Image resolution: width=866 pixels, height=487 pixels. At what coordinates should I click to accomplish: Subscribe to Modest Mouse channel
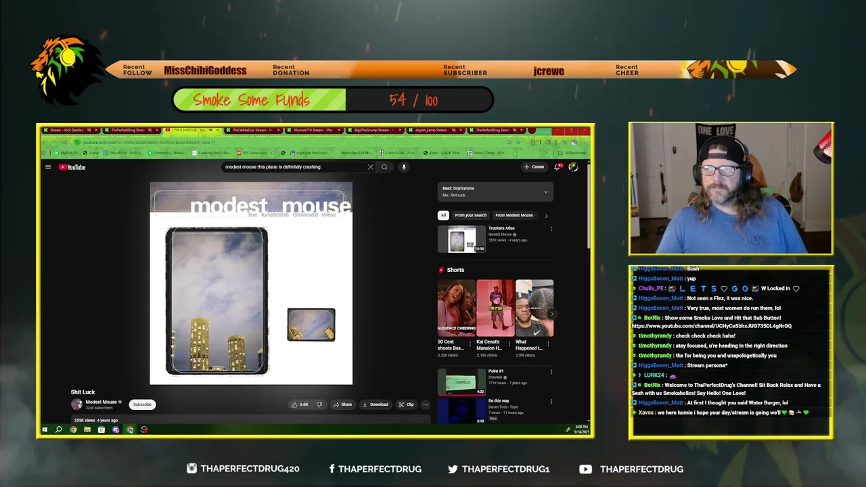pyautogui.click(x=142, y=404)
